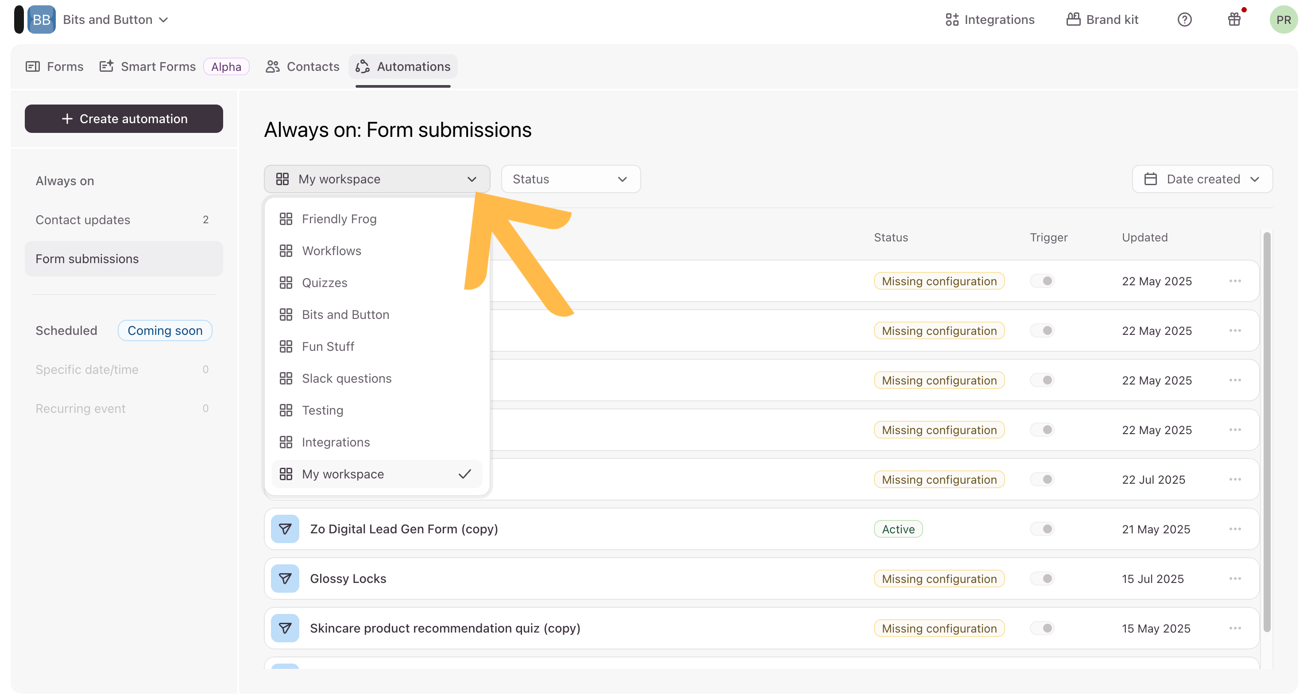Viewport: 1307px width, 699px height.
Task: Open more options for Glossy Locks row
Action: 1234,578
